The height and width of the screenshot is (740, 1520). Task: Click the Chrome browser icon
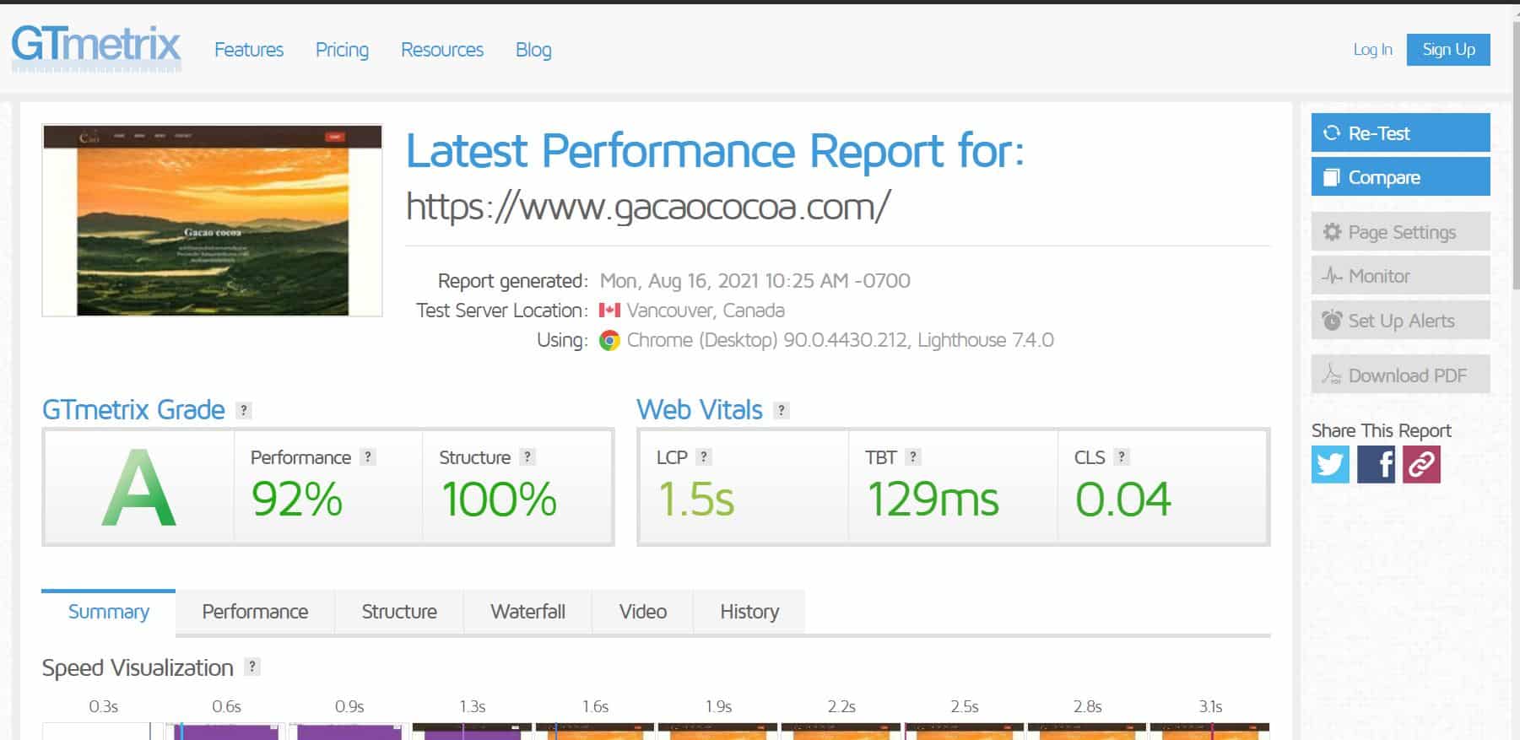click(609, 340)
